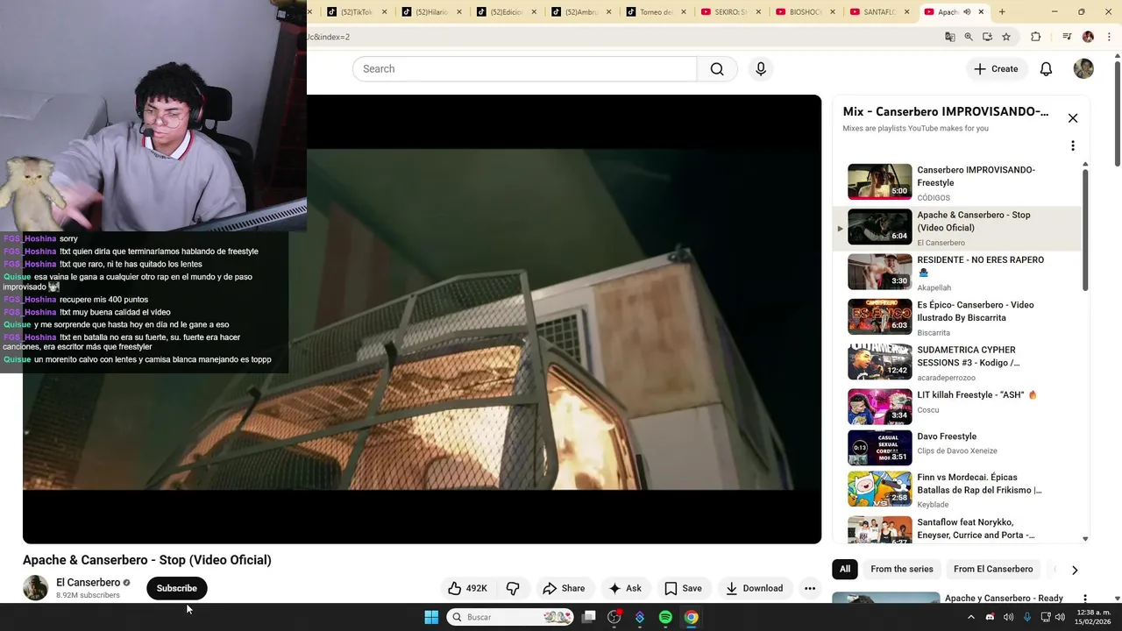
Task: Switch to the Torneo de TikTok tab
Action: tap(657, 12)
